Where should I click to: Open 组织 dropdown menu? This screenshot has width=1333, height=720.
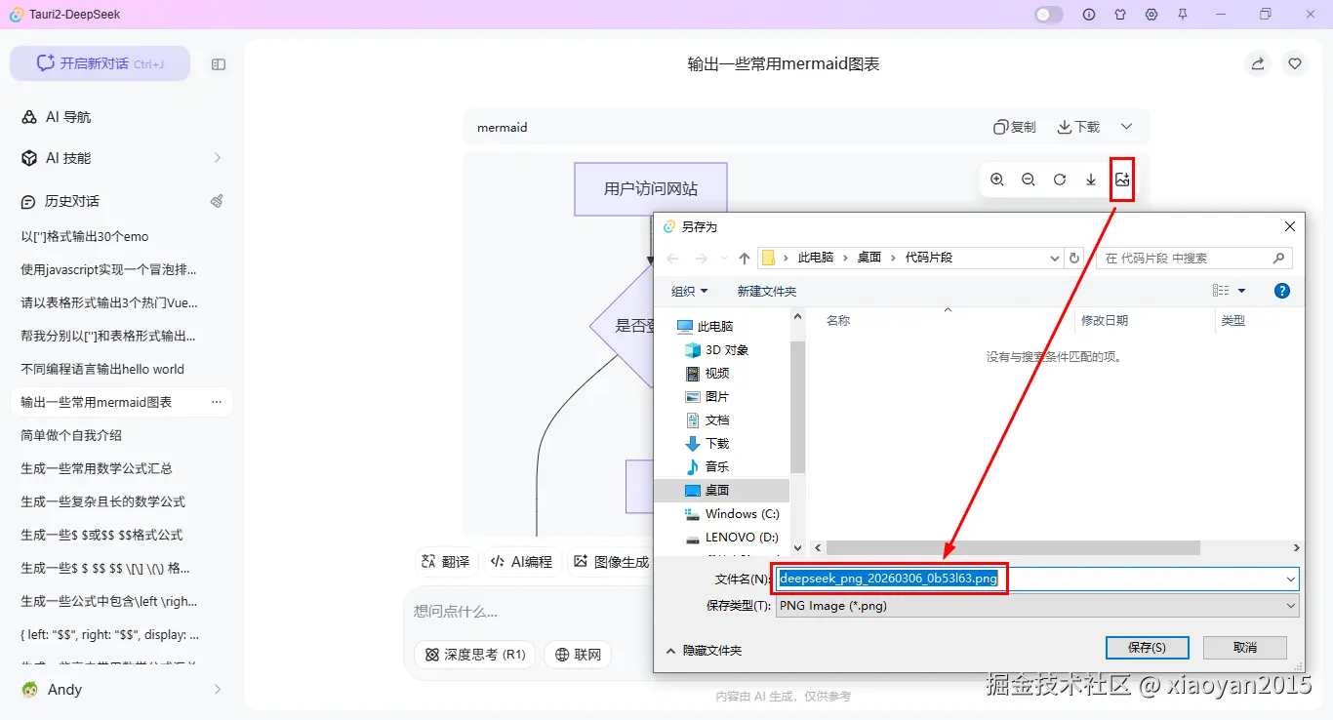click(689, 291)
